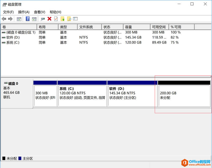Image resolution: width=212 pixels, height=168 pixels.
Task: Select the 系统 (C:) 120.00 GB partition block
Action: (x=82, y=94)
